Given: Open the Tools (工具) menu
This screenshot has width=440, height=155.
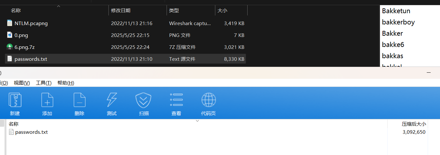Looking at the screenshot, I should [44, 83].
